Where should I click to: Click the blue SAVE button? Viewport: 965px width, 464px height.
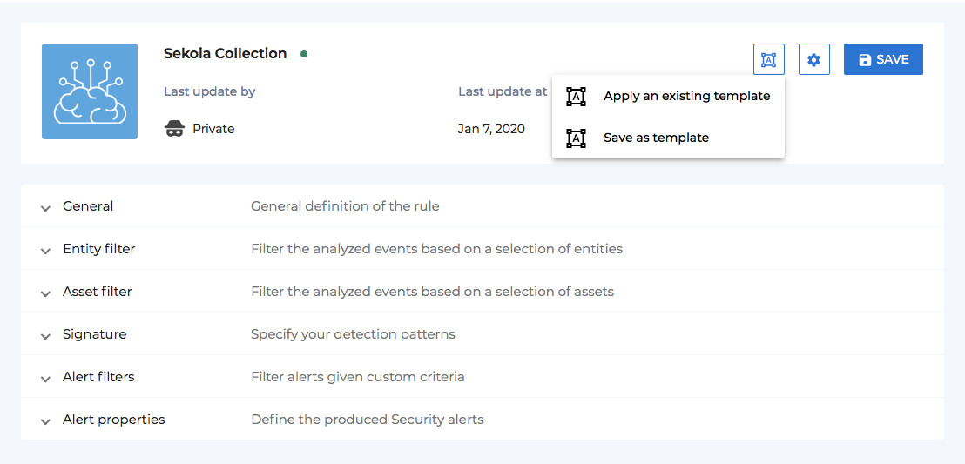883,59
